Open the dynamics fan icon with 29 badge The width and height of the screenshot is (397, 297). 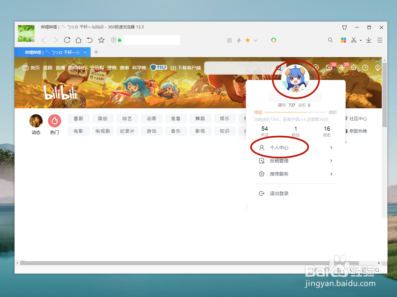(342, 67)
